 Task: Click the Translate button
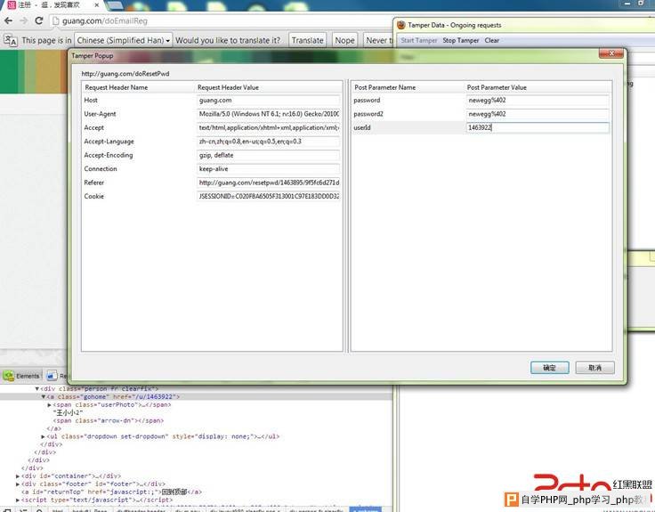coord(307,41)
